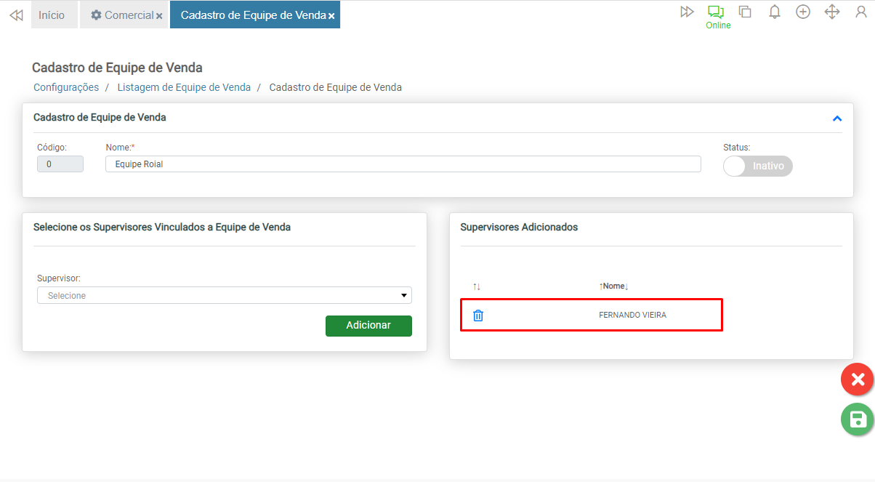The height and width of the screenshot is (482, 875).
Task: Click the circled plus icon in top bar
Action: point(803,12)
